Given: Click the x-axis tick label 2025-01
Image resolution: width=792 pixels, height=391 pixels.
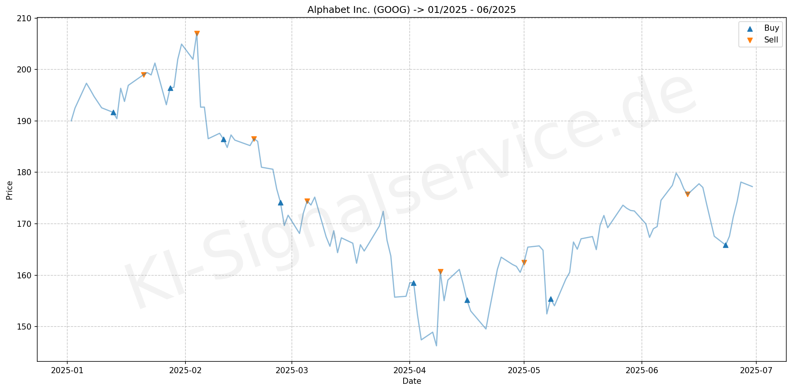Looking at the screenshot, I should tap(67, 371).
